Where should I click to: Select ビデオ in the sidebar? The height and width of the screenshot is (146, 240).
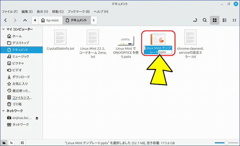(21, 70)
